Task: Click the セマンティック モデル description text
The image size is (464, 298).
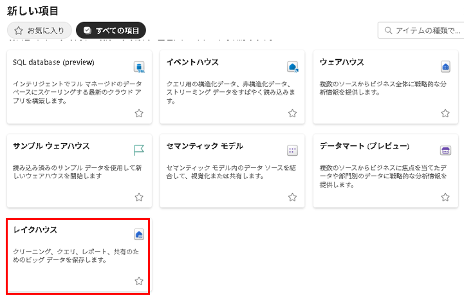Action: pyautogui.click(x=231, y=172)
